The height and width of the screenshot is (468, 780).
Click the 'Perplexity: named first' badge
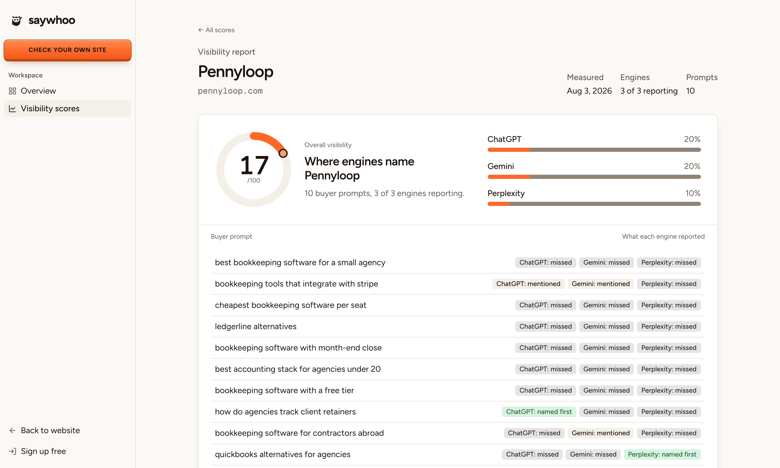tap(662, 454)
